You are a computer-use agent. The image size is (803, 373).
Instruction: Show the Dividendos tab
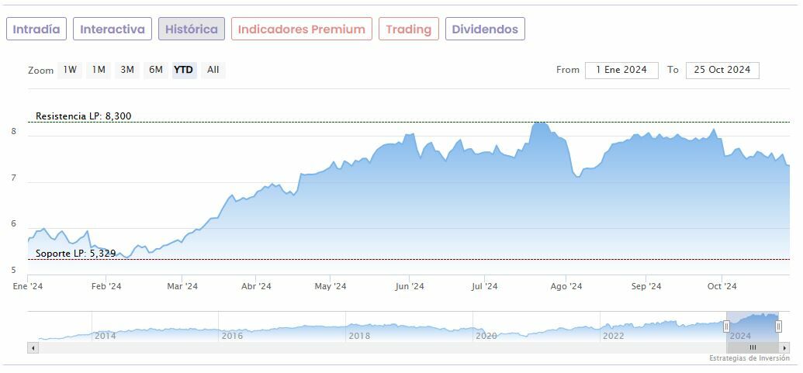click(x=485, y=29)
